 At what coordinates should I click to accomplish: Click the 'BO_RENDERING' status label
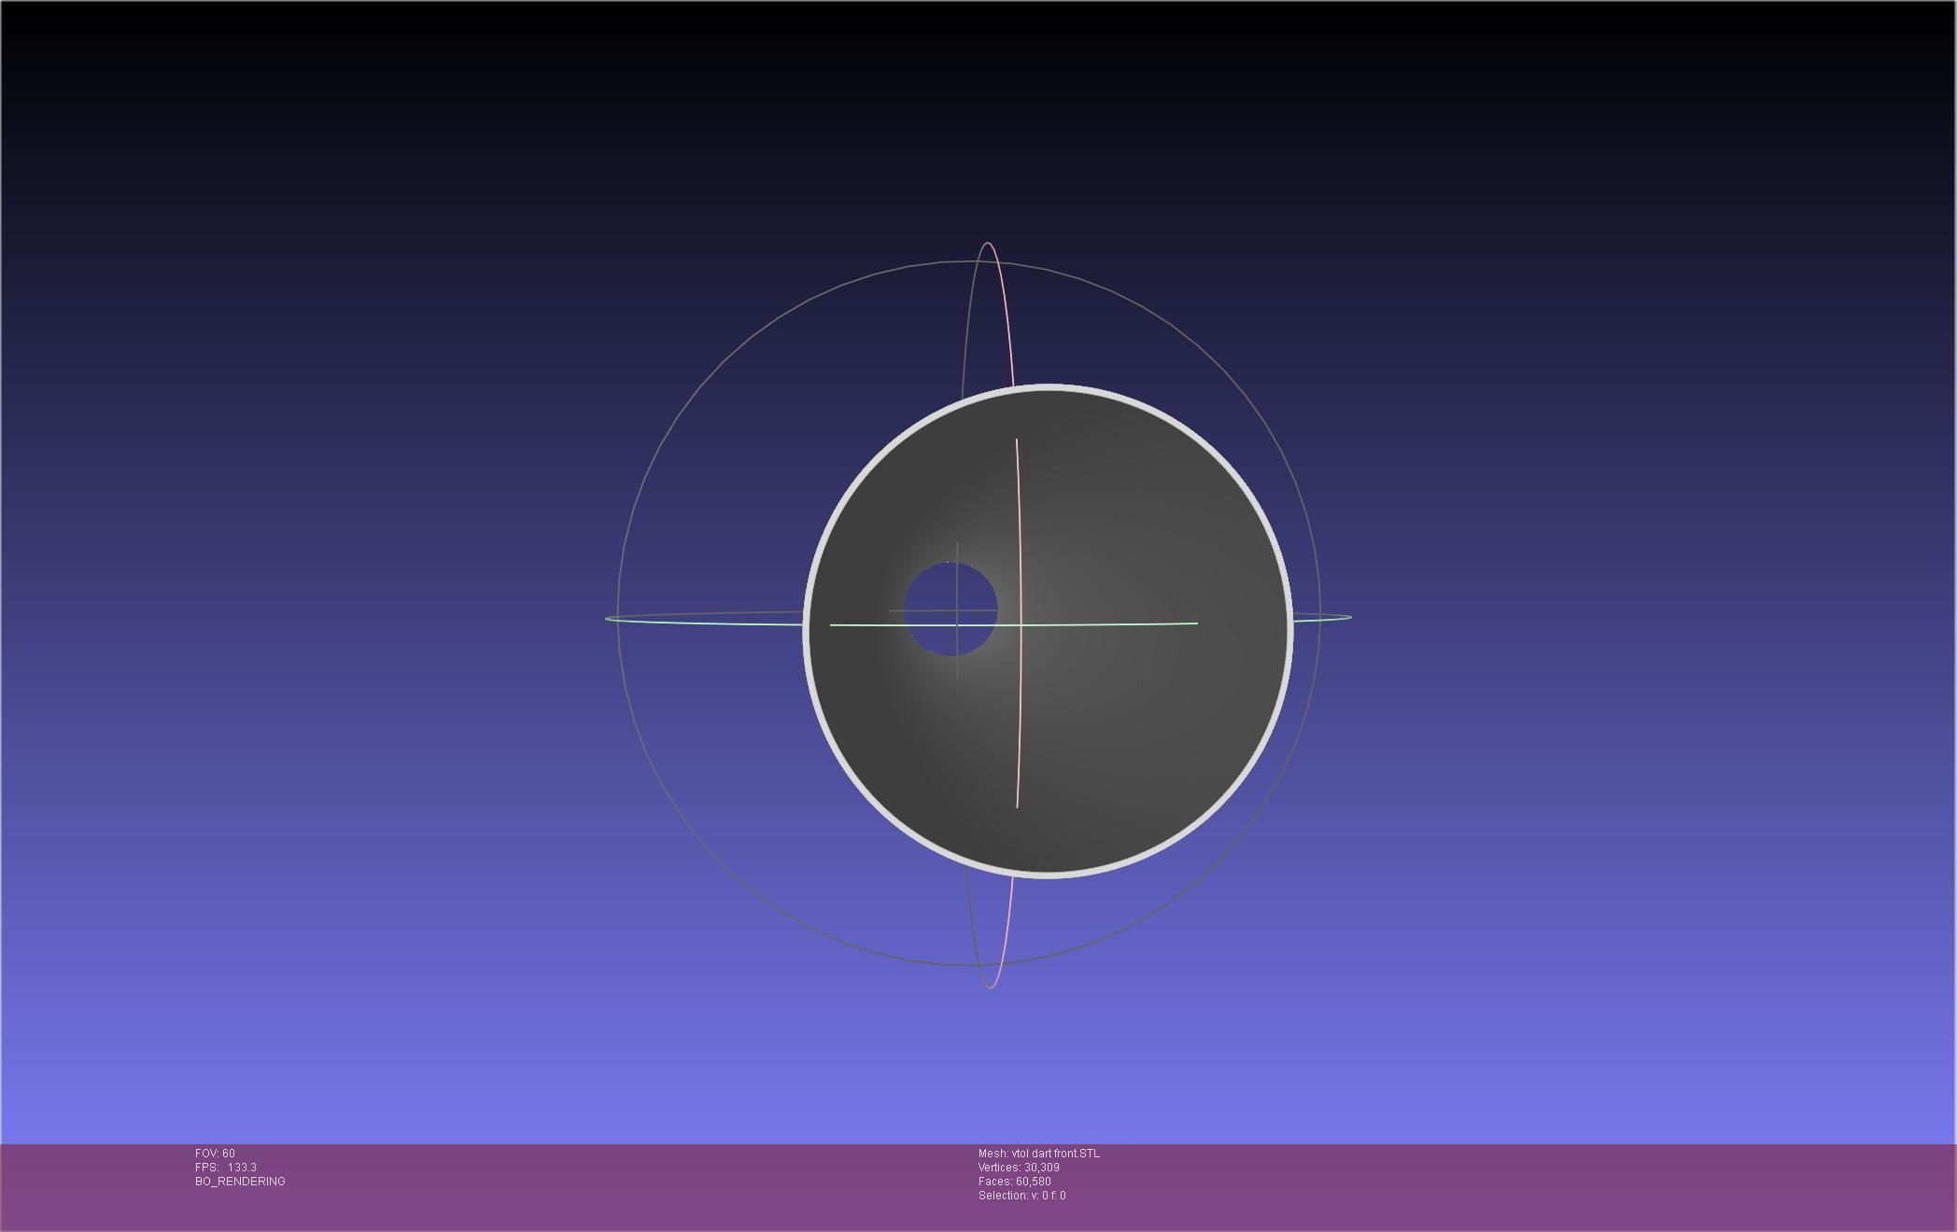coord(240,1182)
